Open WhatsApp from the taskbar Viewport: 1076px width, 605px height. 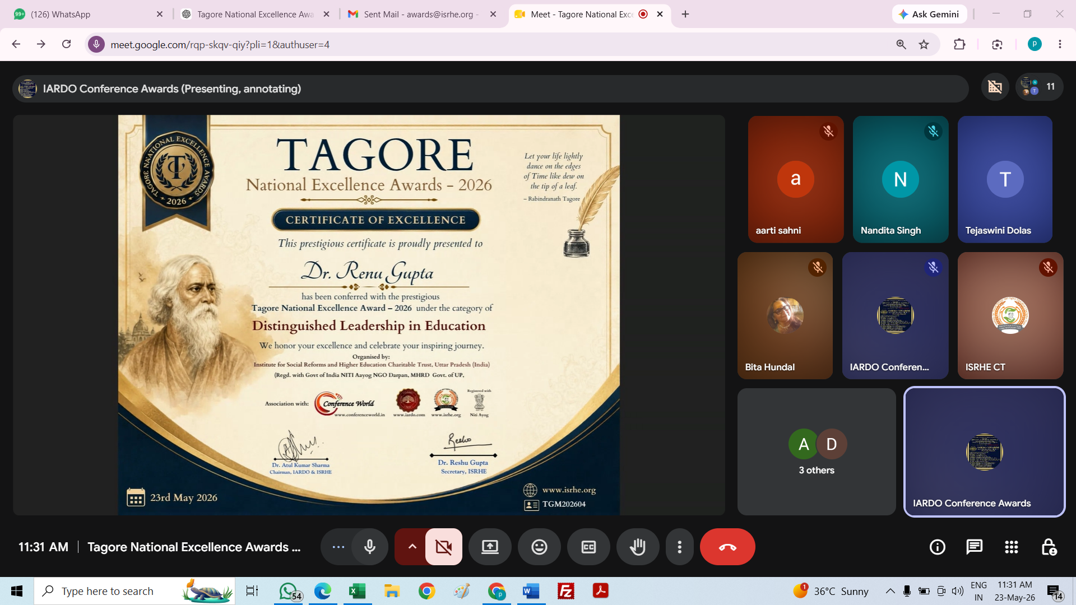[x=289, y=591]
